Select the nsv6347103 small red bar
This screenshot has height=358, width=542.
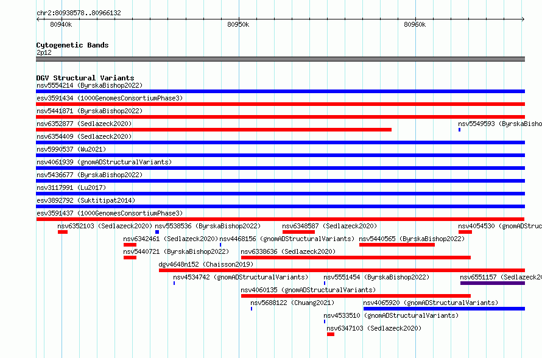pos(331,334)
